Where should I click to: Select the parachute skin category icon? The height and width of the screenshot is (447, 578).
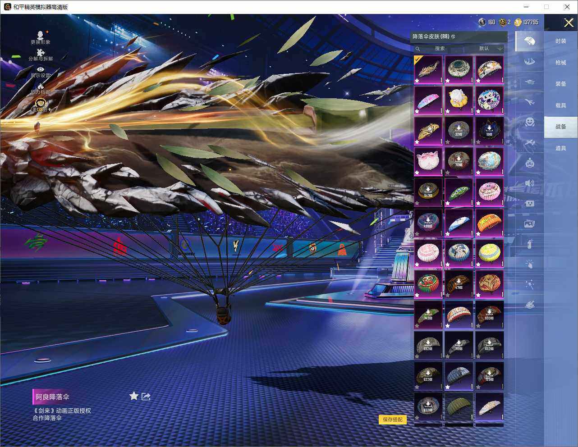530,41
